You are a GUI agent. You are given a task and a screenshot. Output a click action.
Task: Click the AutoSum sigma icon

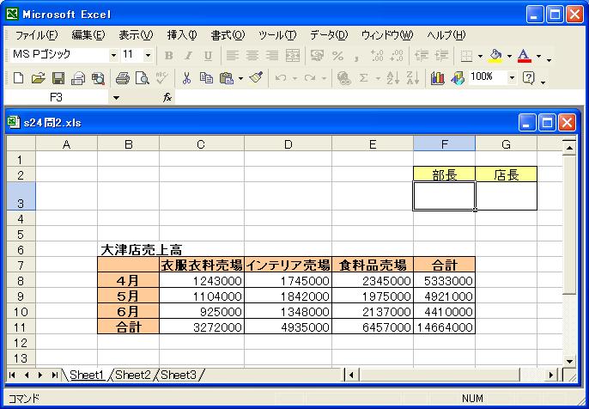pos(363,78)
